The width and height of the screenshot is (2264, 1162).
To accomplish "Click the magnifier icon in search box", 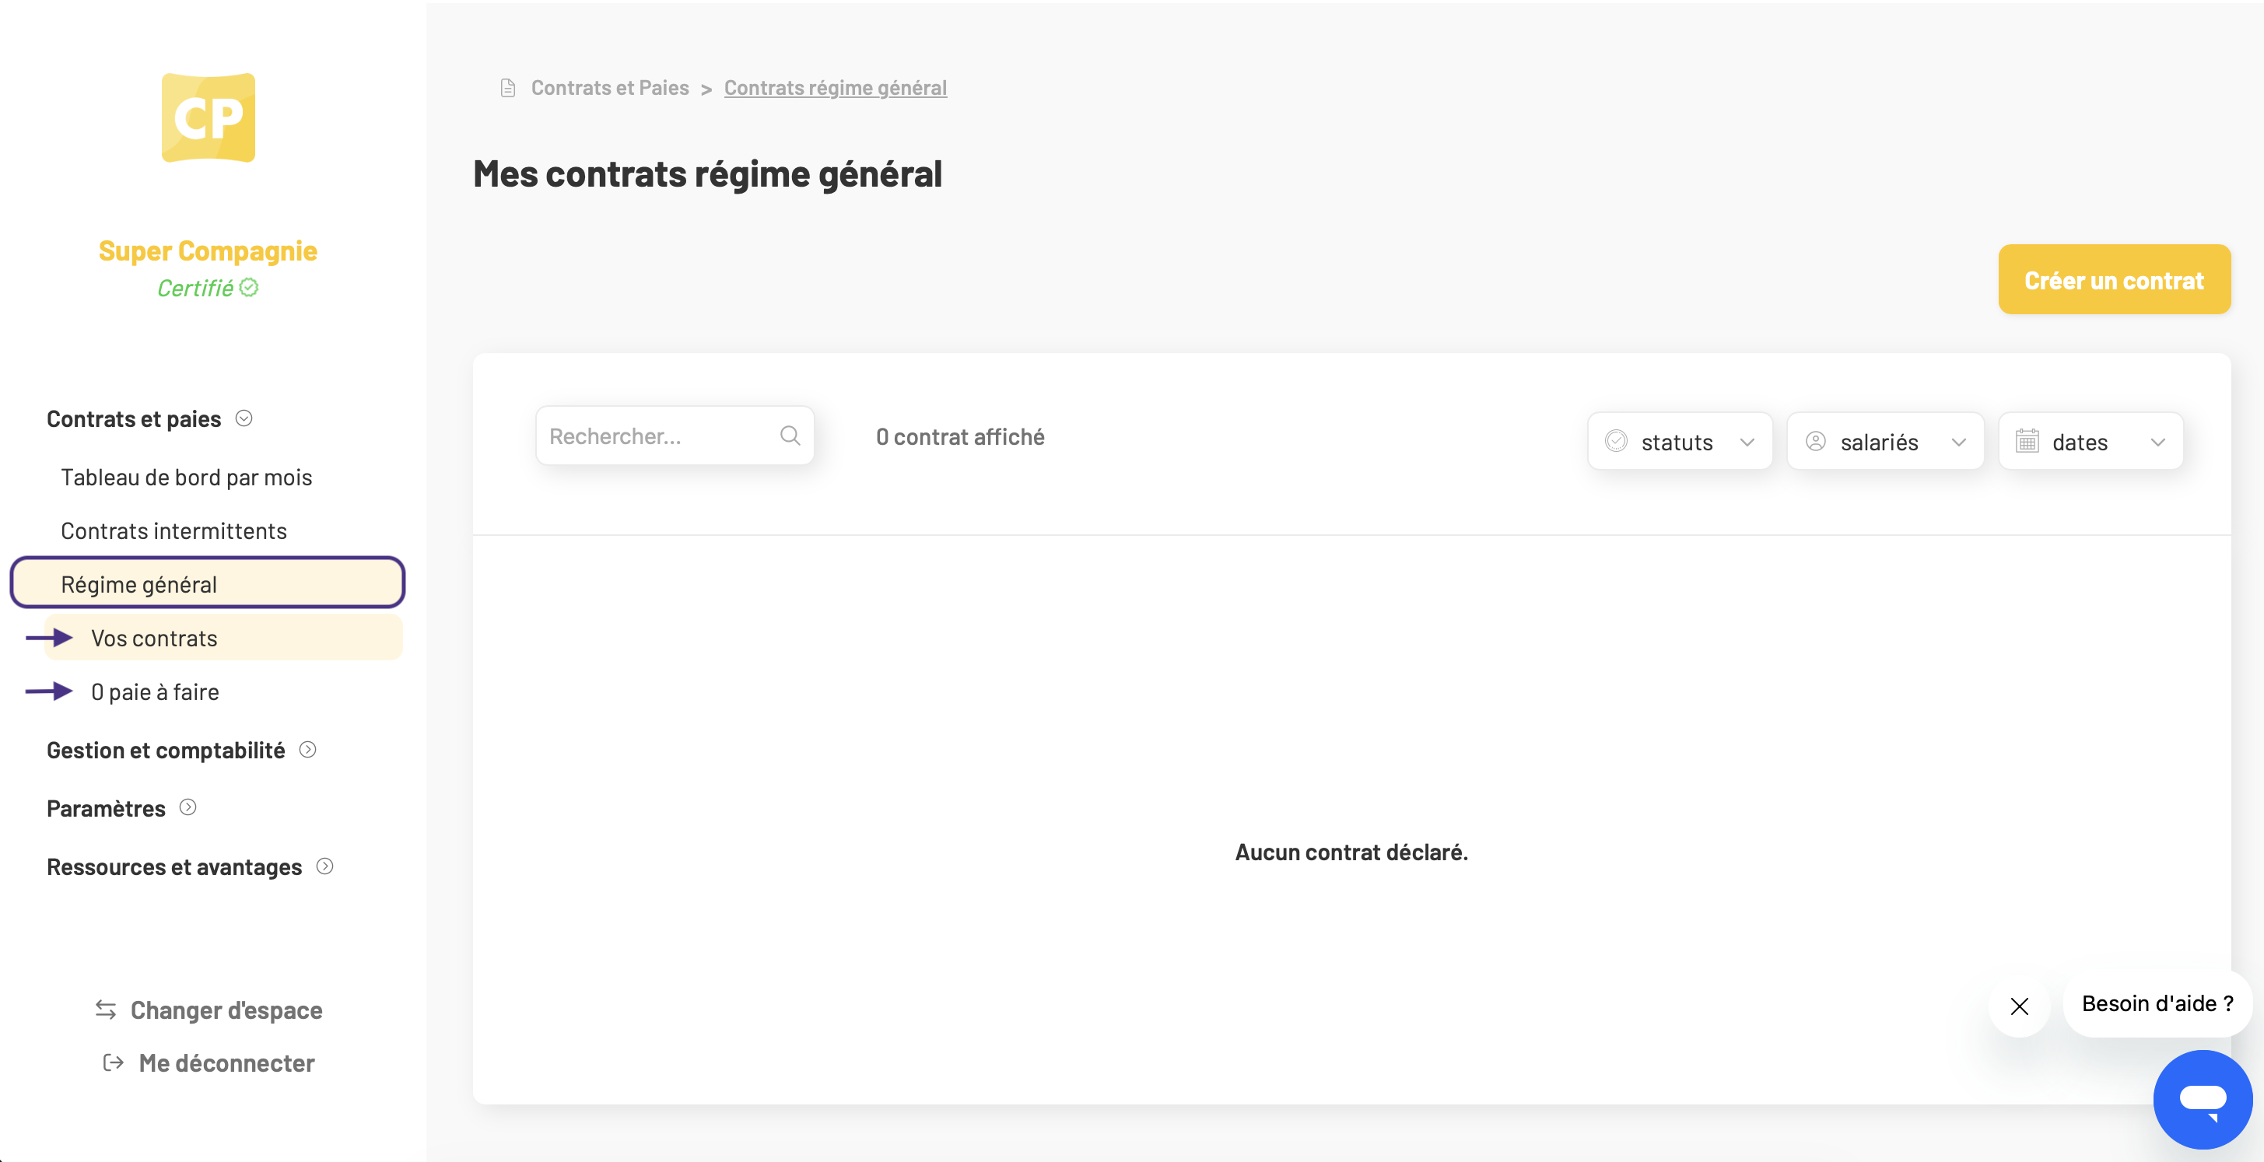I will coord(790,436).
